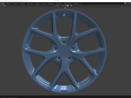The width and height of the screenshot is (131, 98).
Task: Add a new workspace with plus icon
Action: [x=80, y=4]
